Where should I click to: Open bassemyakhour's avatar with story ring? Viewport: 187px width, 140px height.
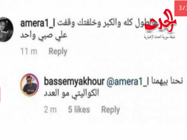coord(30,85)
